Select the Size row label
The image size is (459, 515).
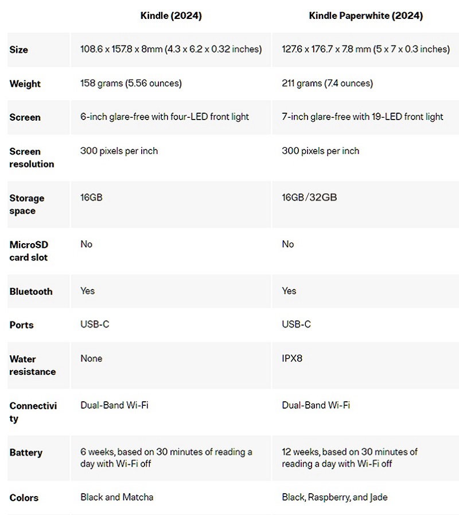(x=19, y=50)
